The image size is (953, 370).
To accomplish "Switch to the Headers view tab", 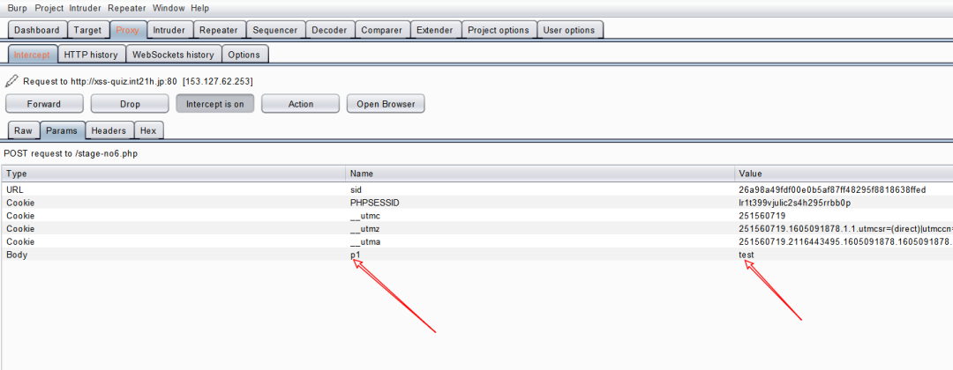I will 109,130.
